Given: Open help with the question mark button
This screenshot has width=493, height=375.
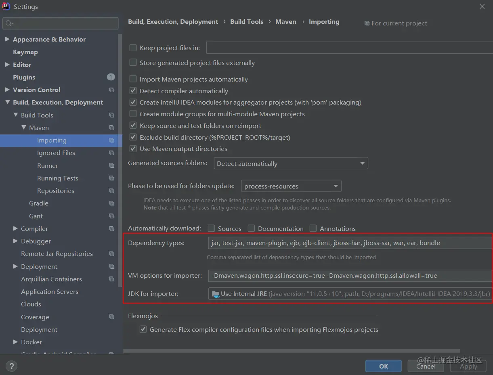Looking at the screenshot, I should pyautogui.click(x=11, y=366).
